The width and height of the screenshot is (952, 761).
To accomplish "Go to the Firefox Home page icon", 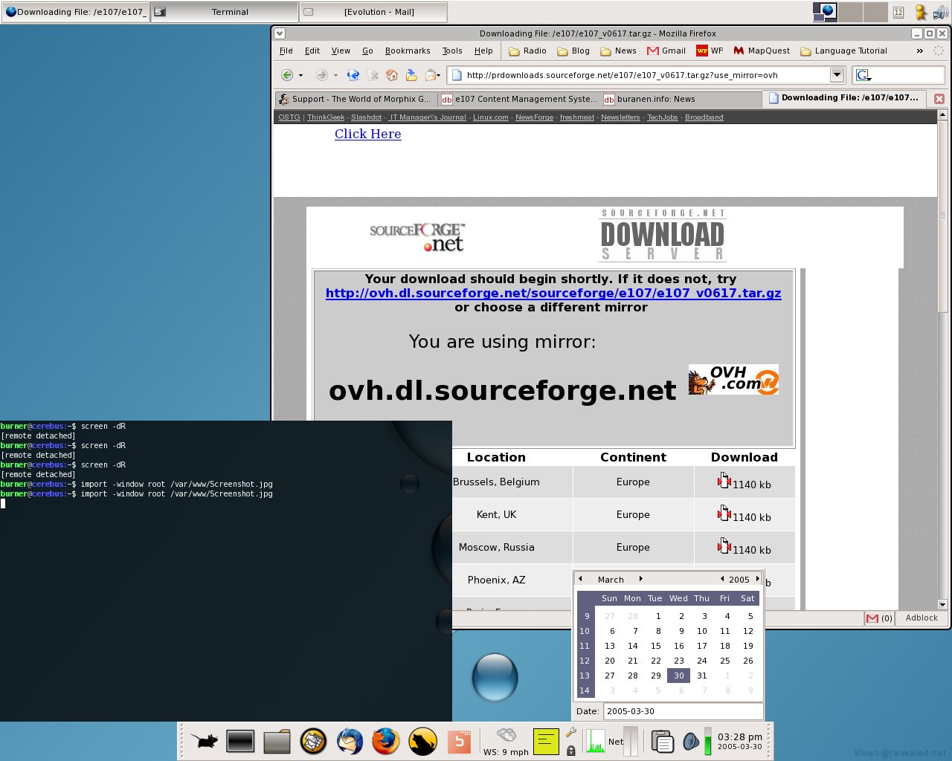I will (x=392, y=75).
